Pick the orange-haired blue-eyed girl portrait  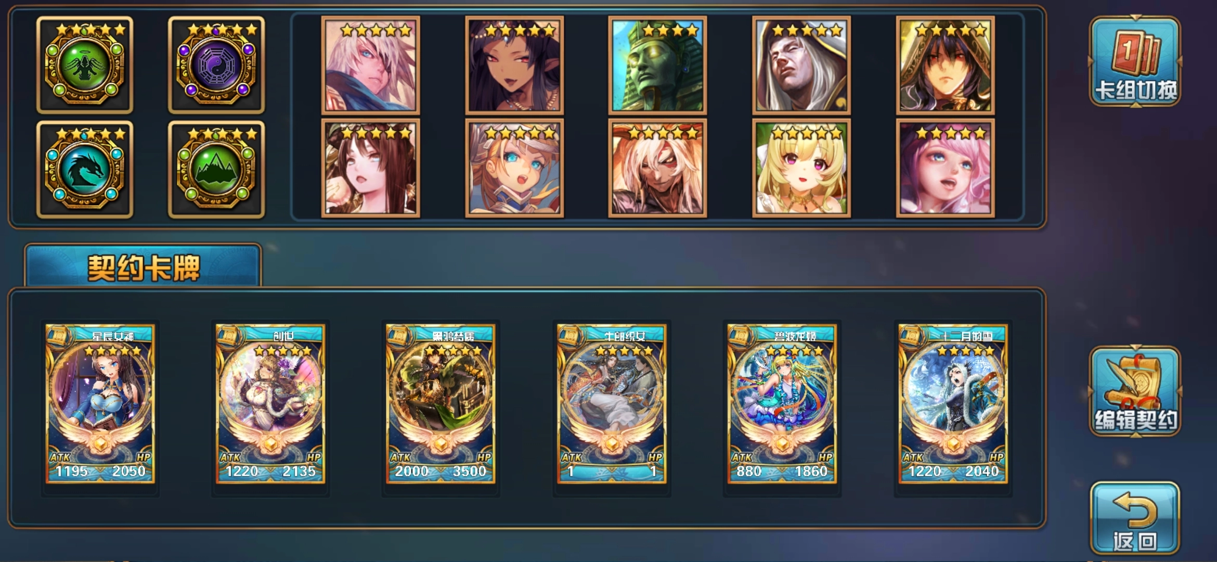(514, 168)
